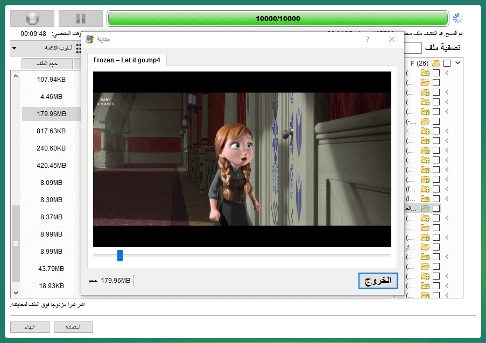This screenshot has height=343, width=486.
Task: Click the انهاء finish button
Action: (x=30, y=327)
